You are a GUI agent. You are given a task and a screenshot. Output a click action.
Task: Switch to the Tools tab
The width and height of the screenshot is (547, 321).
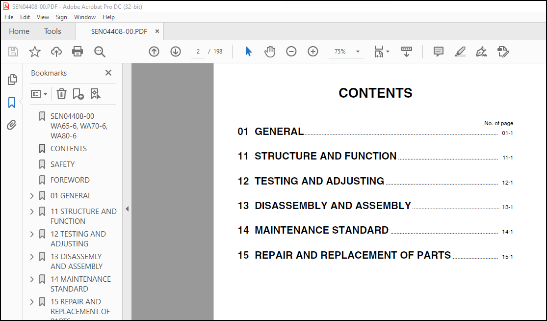52,31
